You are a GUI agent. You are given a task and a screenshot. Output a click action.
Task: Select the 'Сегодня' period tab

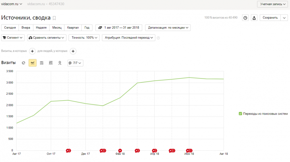[10, 27]
